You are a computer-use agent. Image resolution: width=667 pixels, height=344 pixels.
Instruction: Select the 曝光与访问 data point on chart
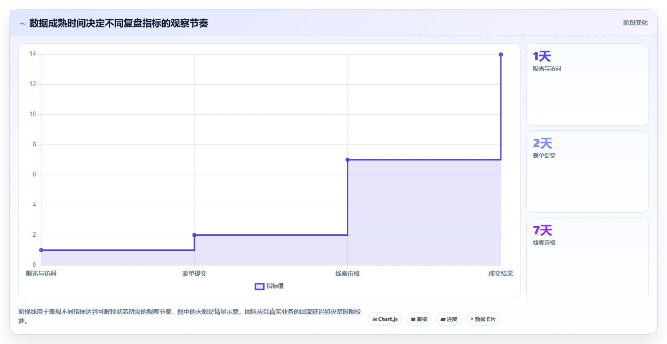click(x=41, y=250)
